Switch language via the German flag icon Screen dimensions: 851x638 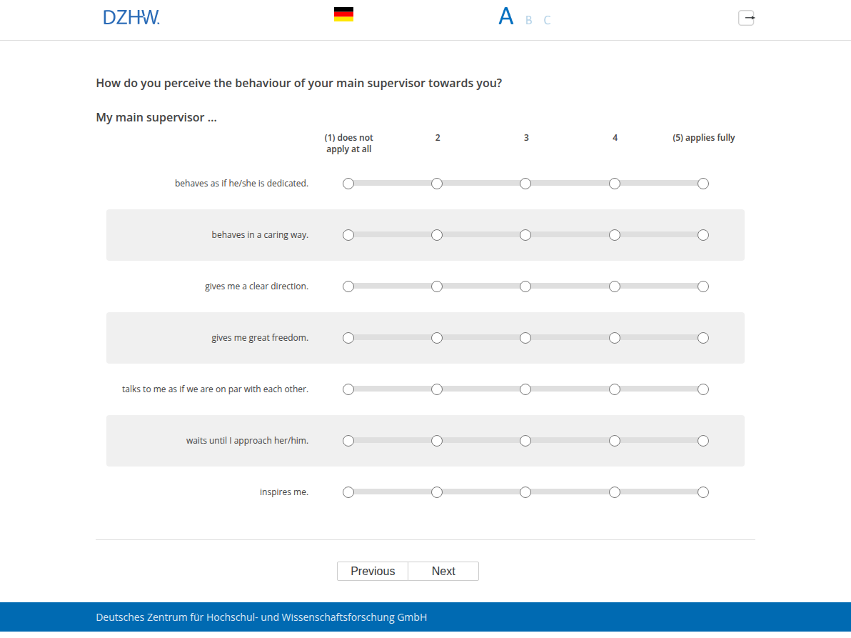(x=343, y=14)
